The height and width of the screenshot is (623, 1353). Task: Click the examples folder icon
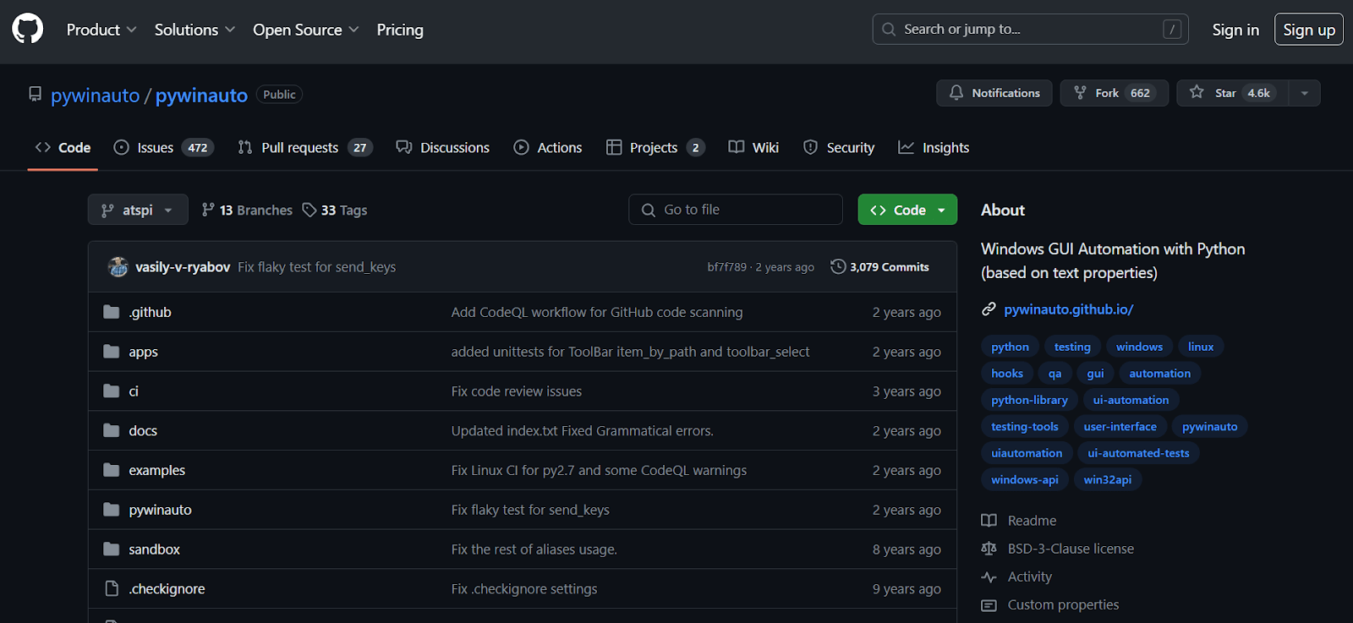(111, 469)
